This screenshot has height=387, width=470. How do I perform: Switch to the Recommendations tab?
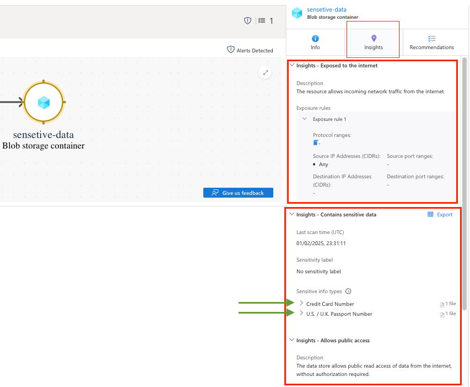pyautogui.click(x=431, y=43)
